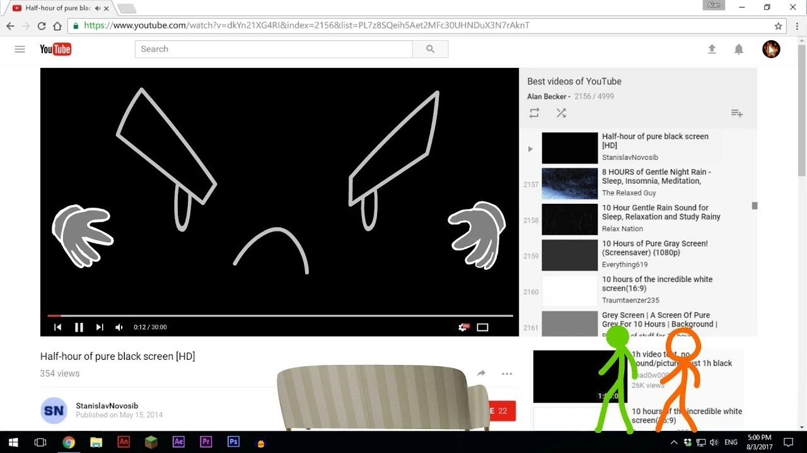This screenshot has height=453, width=807.
Task: Click the search magnifier icon
Action: pos(431,48)
